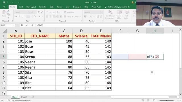The image size is (182, 102).
Task: Click the Decrease Font Size icon
Action: (x=42, y=12)
